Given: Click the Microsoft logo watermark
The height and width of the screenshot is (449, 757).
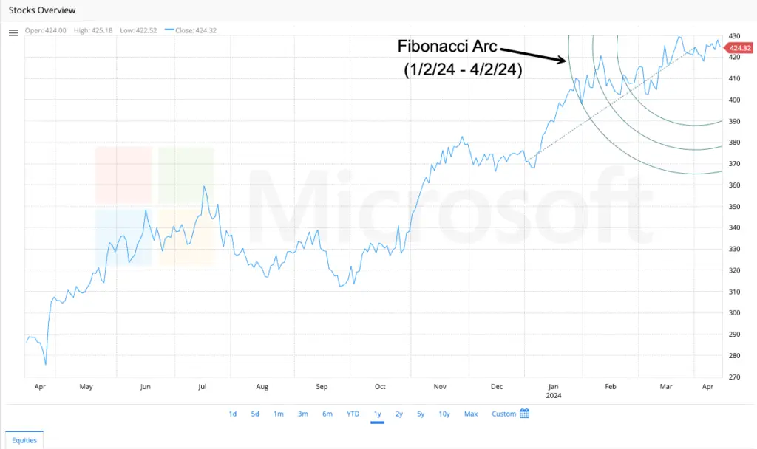Looking at the screenshot, I should [x=155, y=205].
